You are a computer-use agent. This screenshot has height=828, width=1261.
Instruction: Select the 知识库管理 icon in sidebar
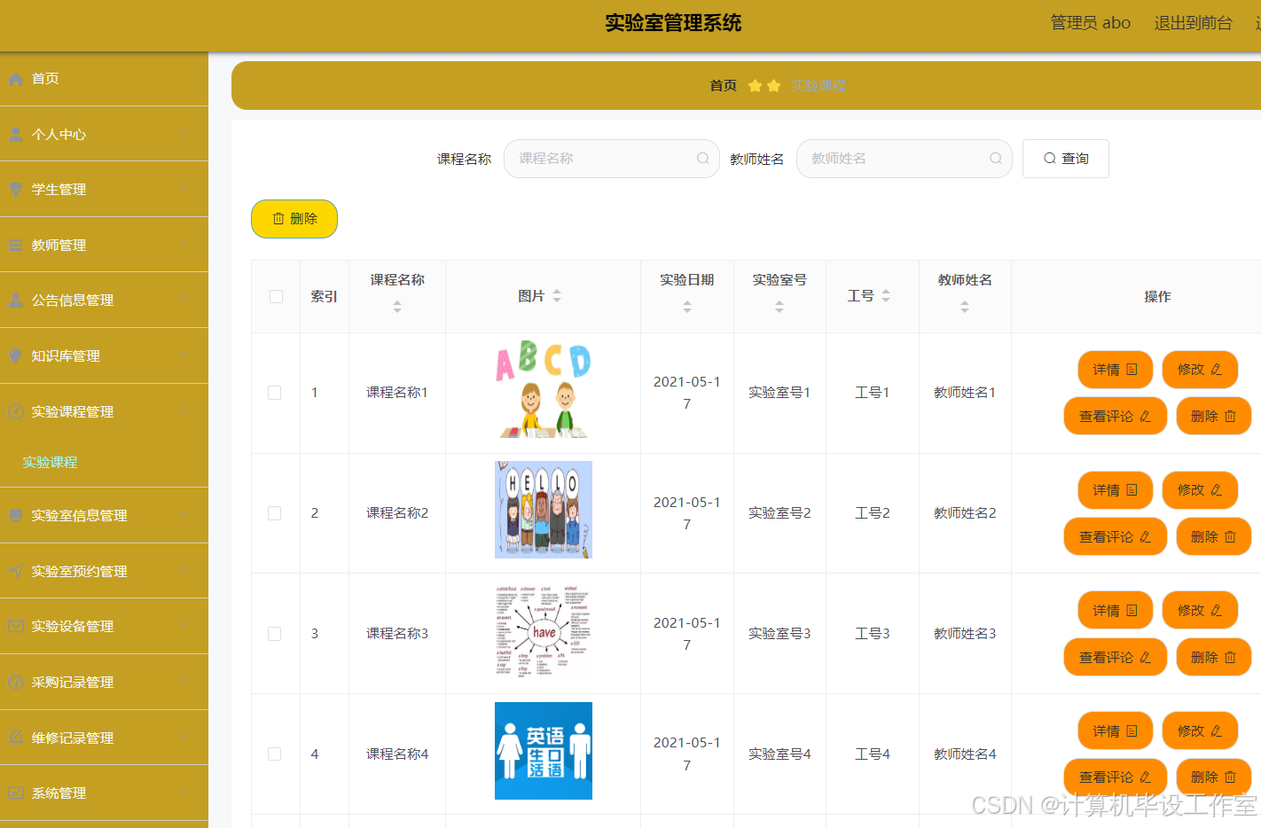[16, 355]
